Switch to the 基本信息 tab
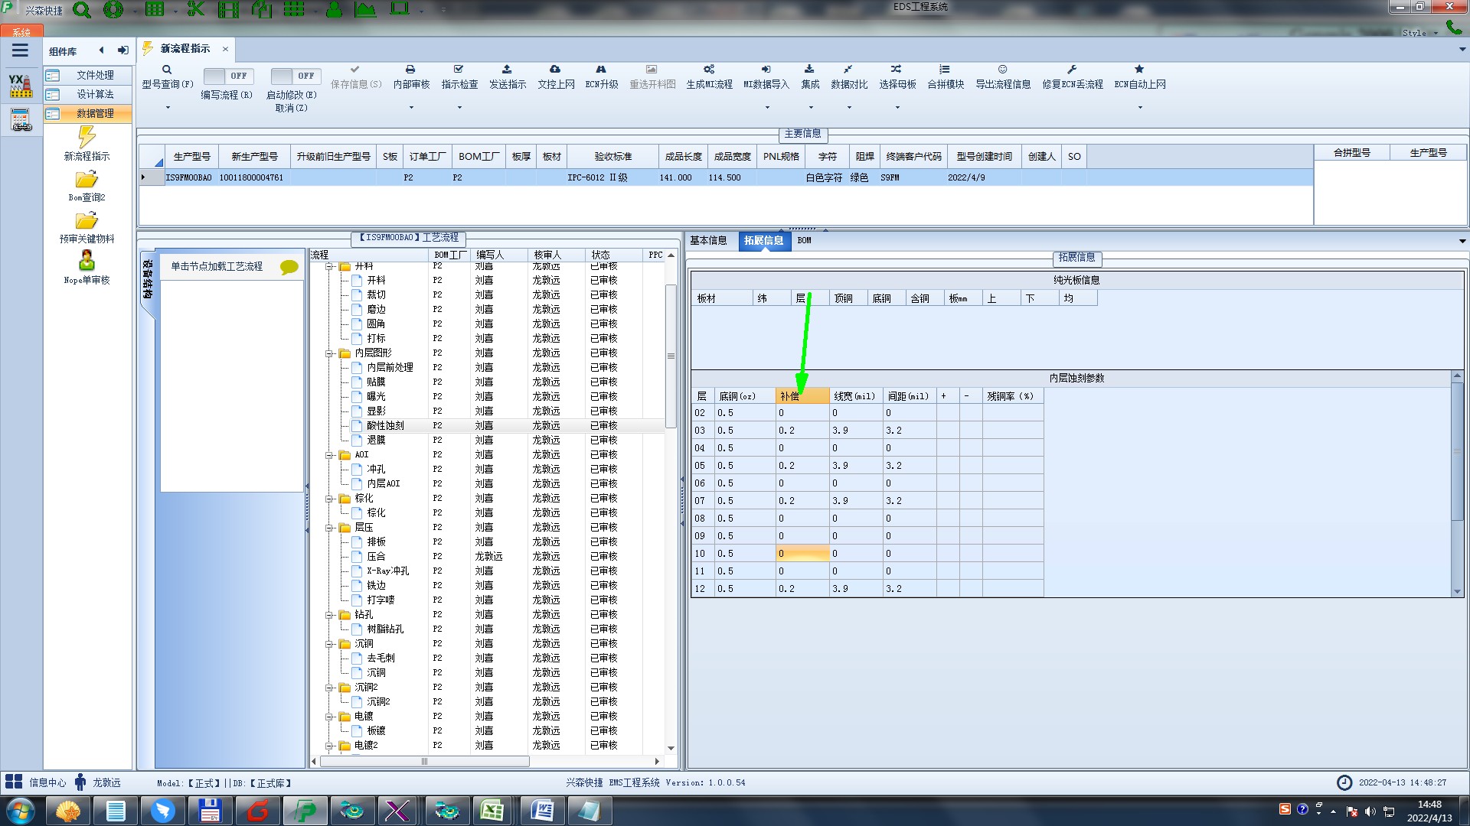 point(708,241)
